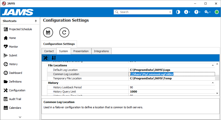Viewport: 221px width, 120px height.
Task: Open the Configuration shortcut
Action: coord(14,90)
